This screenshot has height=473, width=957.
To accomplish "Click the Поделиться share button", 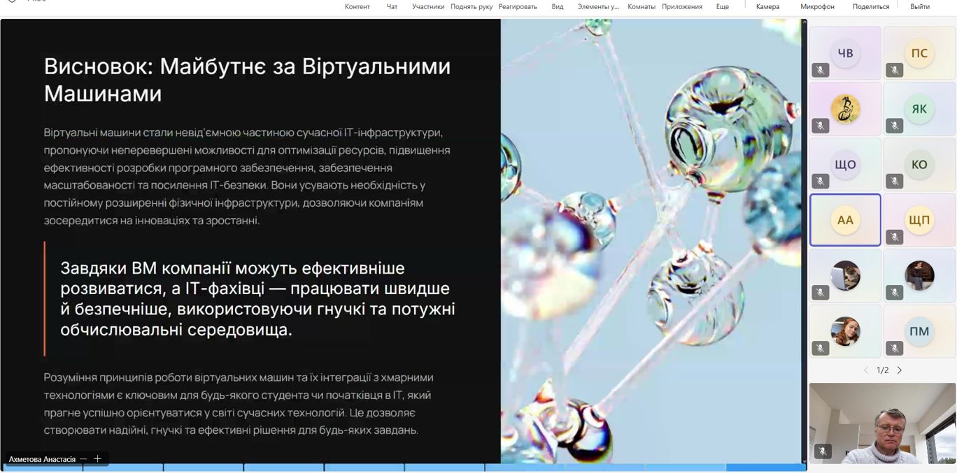I will point(871,6).
